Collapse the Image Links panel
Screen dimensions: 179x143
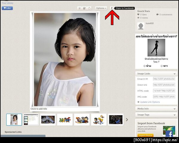click(156, 74)
